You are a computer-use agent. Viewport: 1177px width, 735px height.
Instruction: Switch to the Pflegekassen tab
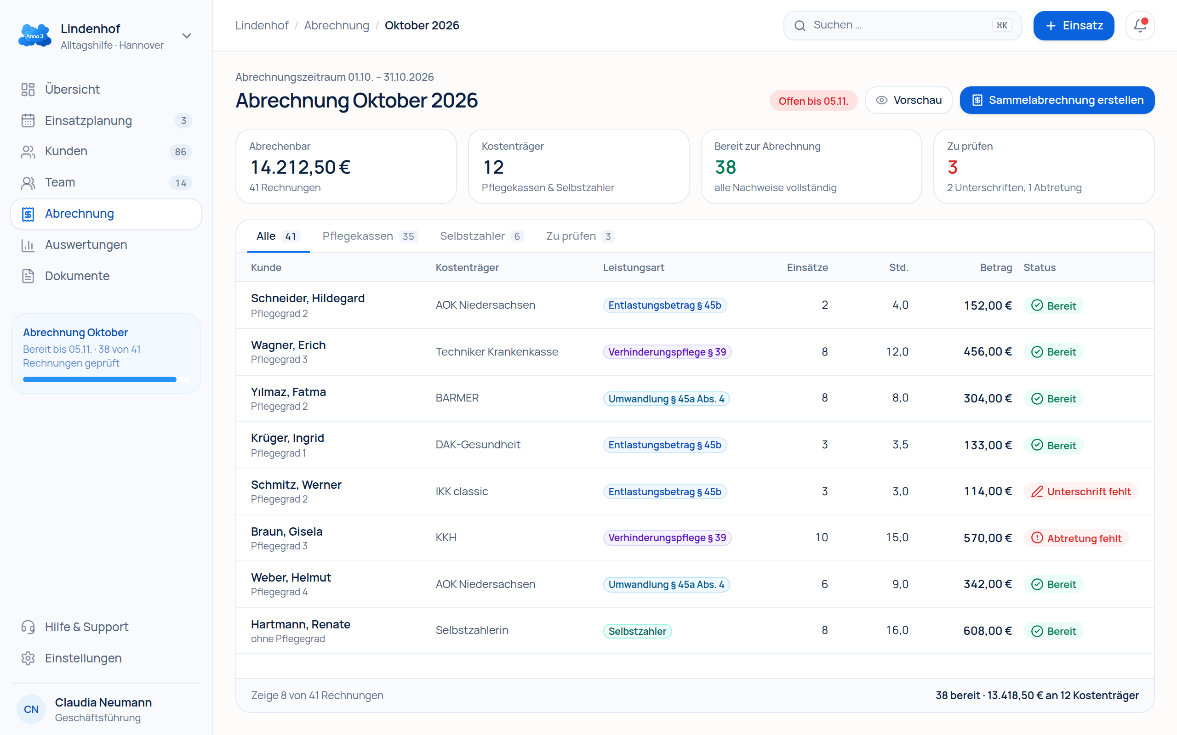point(370,236)
